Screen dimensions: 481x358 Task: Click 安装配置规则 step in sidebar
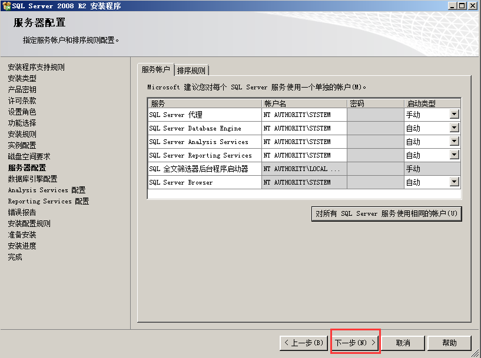tap(29, 223)
